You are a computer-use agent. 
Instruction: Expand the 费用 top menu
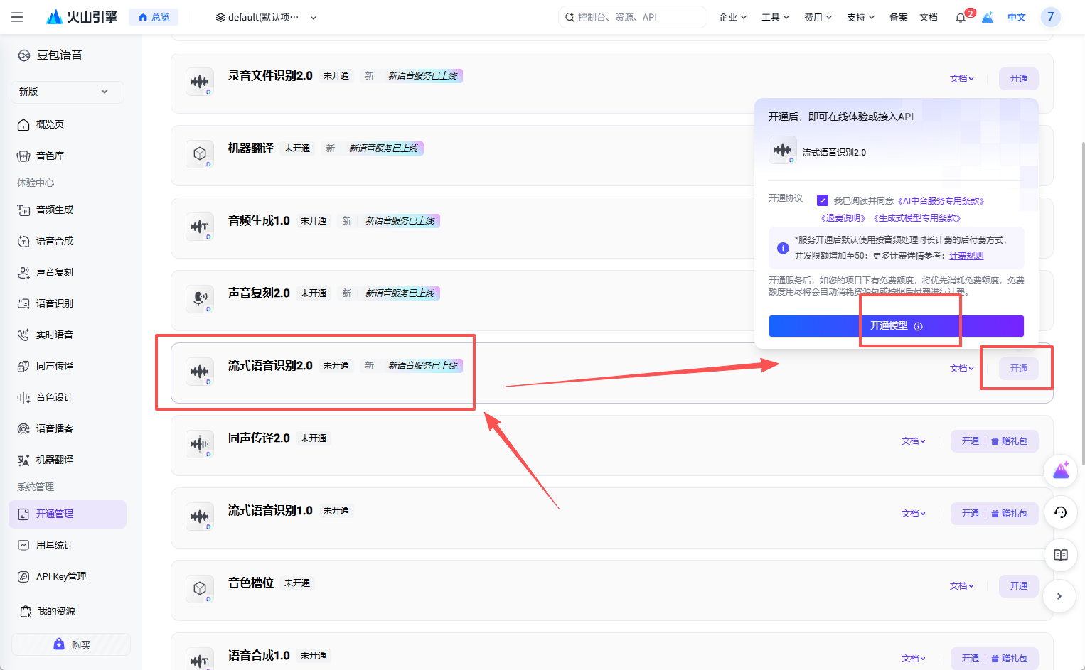tap(818, 17)
